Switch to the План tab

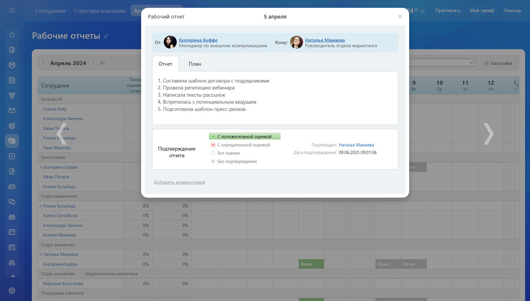point(195,64)
